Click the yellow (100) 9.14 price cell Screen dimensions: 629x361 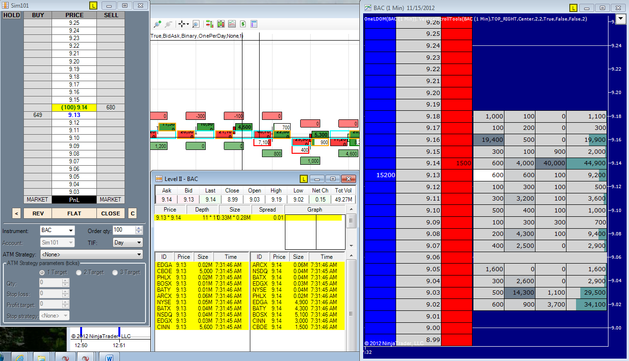point(74,107)
